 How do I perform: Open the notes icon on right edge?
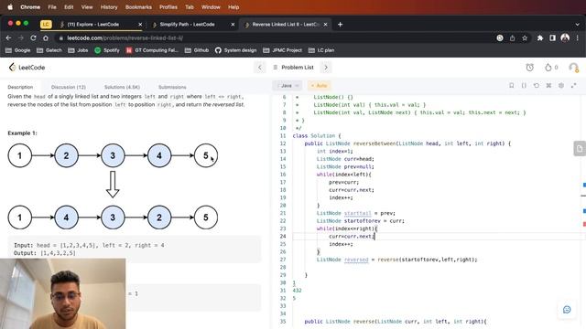click(580, 148)
